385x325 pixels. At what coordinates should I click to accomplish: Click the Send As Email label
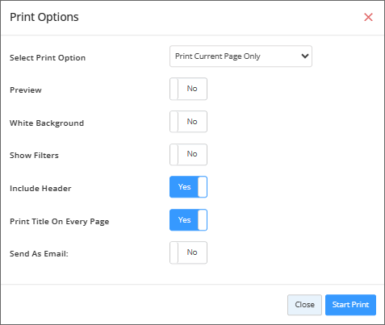(39, 254)
